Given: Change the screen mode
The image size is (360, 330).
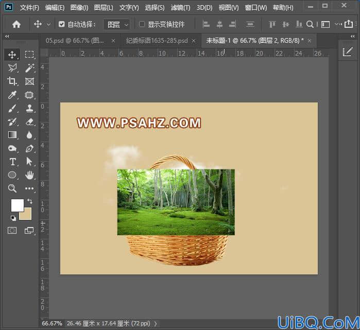Looking at the screenshot, I should point(29,230).
